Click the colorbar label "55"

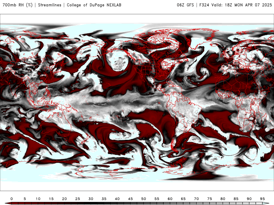[157, 199]
